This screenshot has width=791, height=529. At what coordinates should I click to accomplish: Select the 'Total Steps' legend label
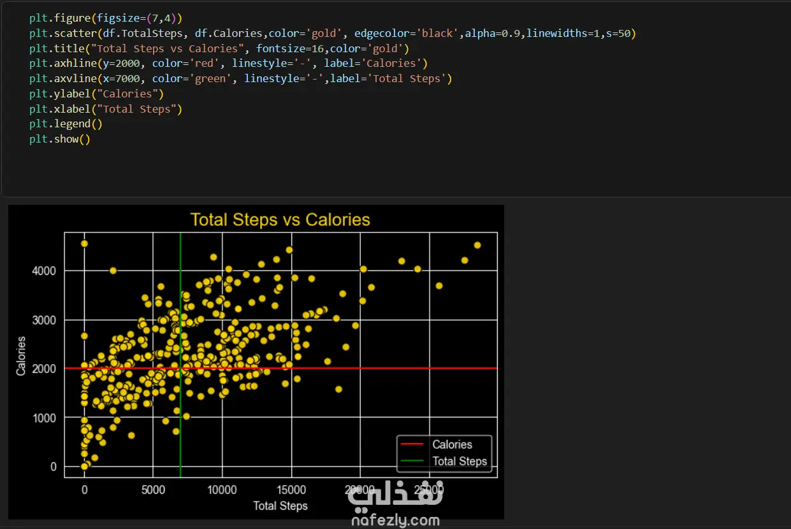[x=460, y=462]
